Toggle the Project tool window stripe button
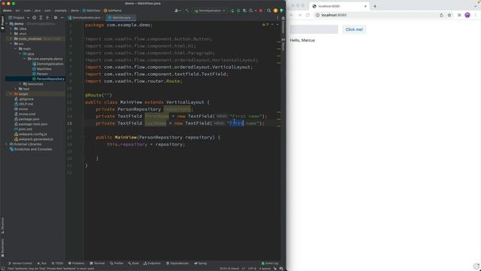This screenshot has width=481, height=271. (x=3, y=23)
